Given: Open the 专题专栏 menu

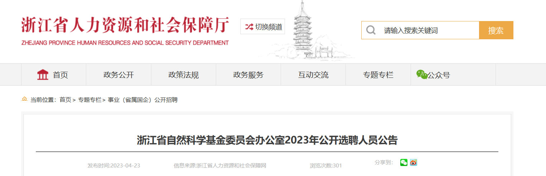Looking at the screenshot, I should coord(378,75).
